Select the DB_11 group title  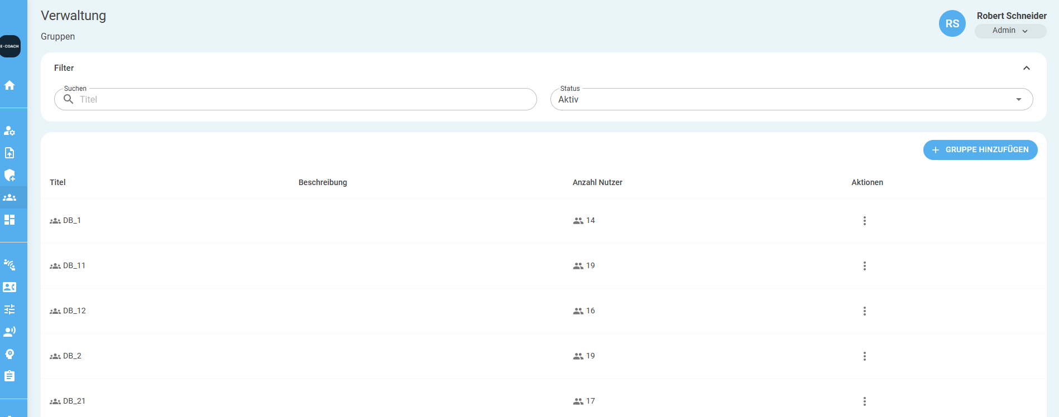[74, 265]
